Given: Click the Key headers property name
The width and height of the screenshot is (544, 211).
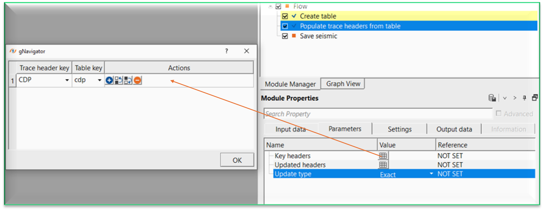Looking at the screenshot, I should (293, 156).
